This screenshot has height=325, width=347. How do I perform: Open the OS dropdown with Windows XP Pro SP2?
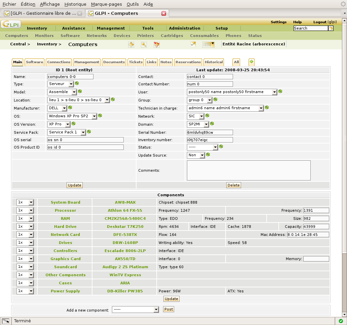[x=72, y=116]
